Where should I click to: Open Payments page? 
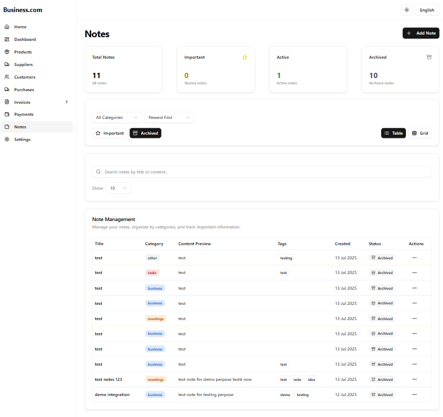click(37, 114)
